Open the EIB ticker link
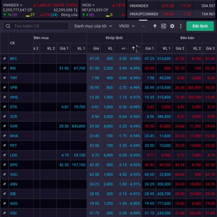217x217 pixels. click(13, 194)
